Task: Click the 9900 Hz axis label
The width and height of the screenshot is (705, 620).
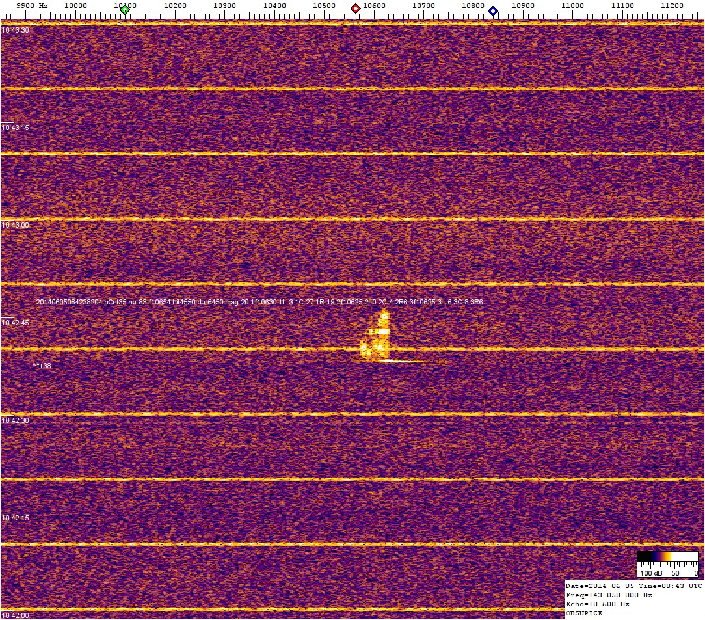Action: (x=31, y=5)
